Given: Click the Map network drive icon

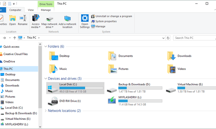Looking at the screenshot, I should (49, 19).
